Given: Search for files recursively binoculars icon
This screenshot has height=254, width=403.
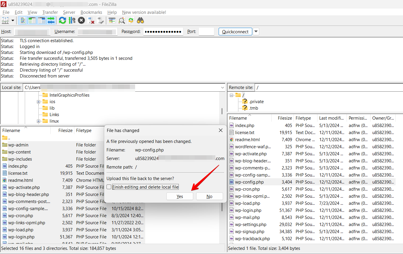Looking at the screenshot, I should point(140,21).
